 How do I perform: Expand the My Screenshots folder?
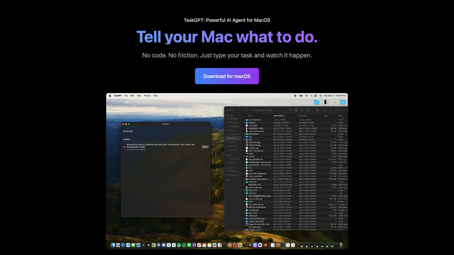[245, 120]
